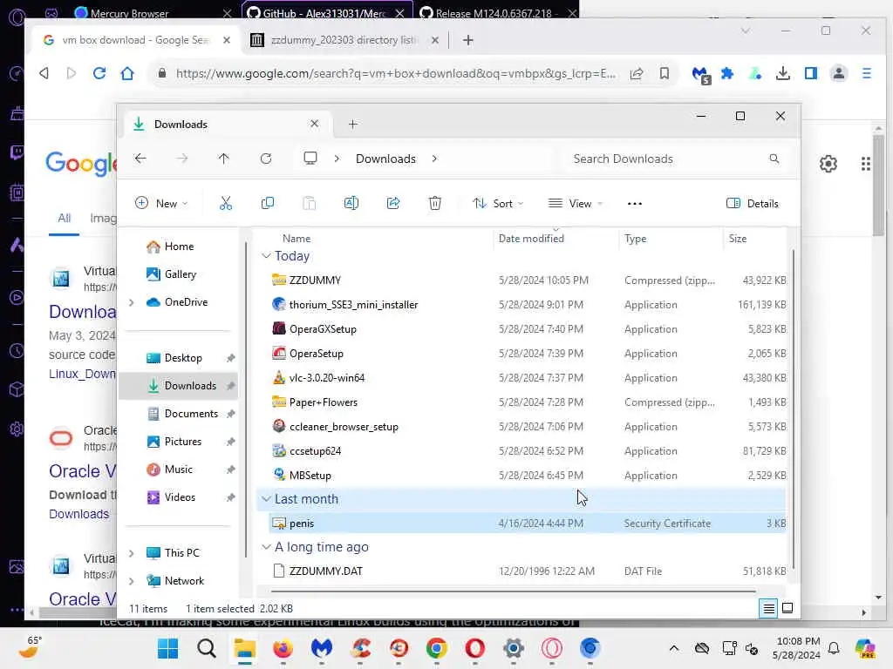This screenshot has width=893, height=669.
Task: Bookmark the page in the browser address bar
Action: [664, 73]
